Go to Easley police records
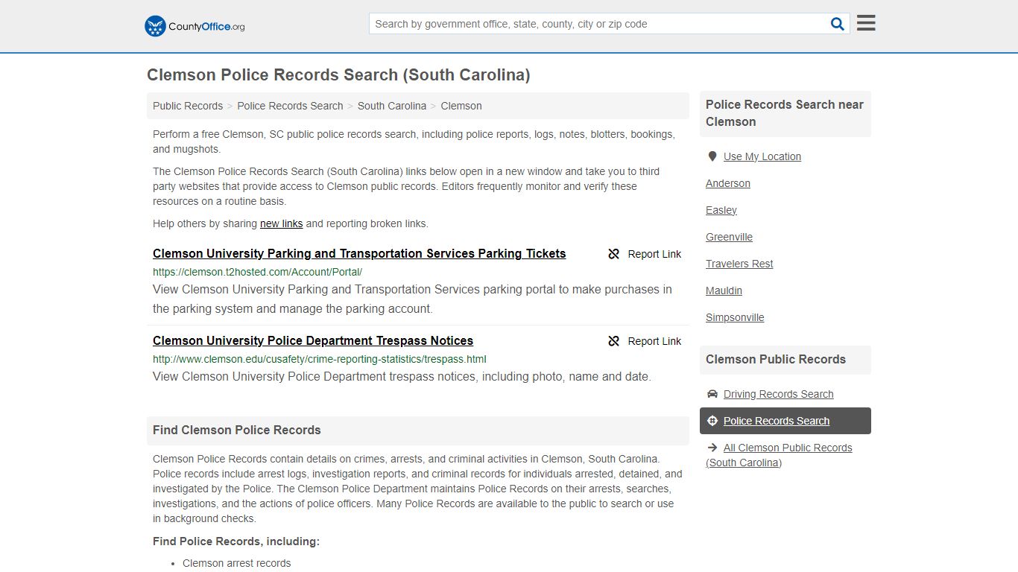This screenshot has width=1018, height=572. coord(721,210)
